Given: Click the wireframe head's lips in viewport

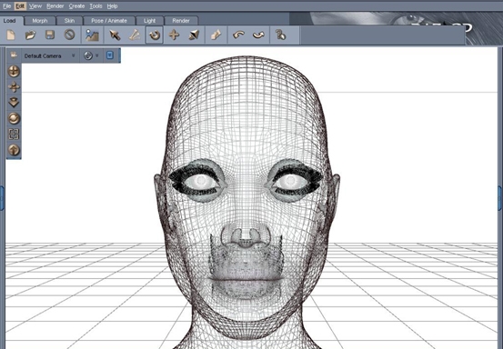Looking at the screenshot, I should (246, 280).
